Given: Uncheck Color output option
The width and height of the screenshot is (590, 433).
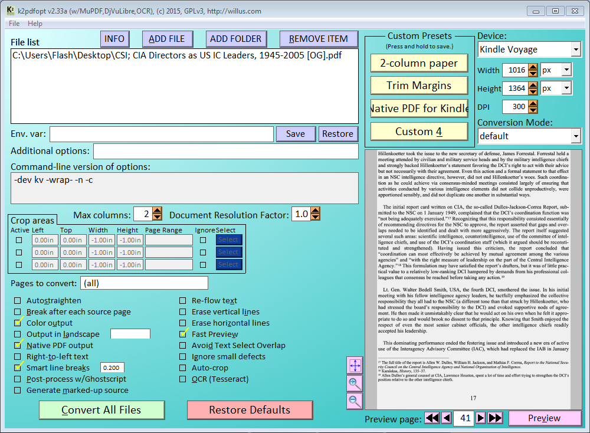Looking at the screenshot, I should [x=17, y=323].
